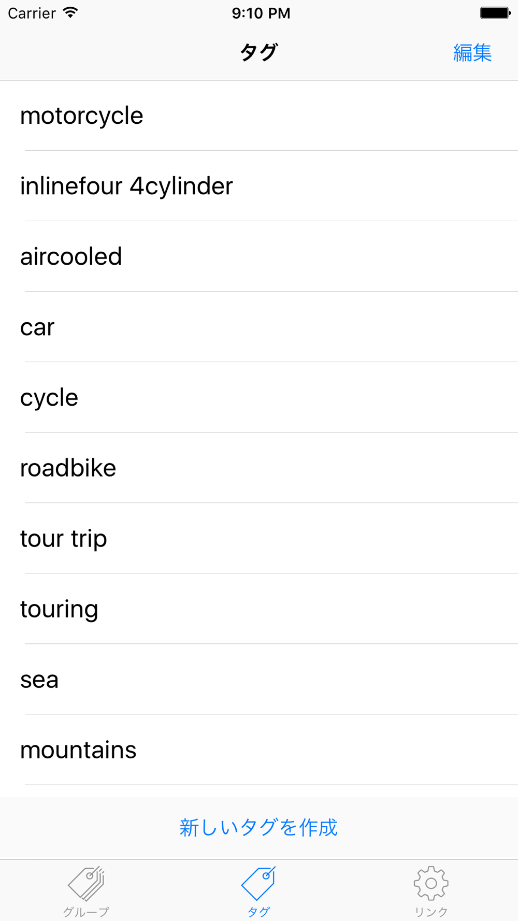Switch to the グループ tab label
This screenshot has height=921, width=518.
pos(86,911)
